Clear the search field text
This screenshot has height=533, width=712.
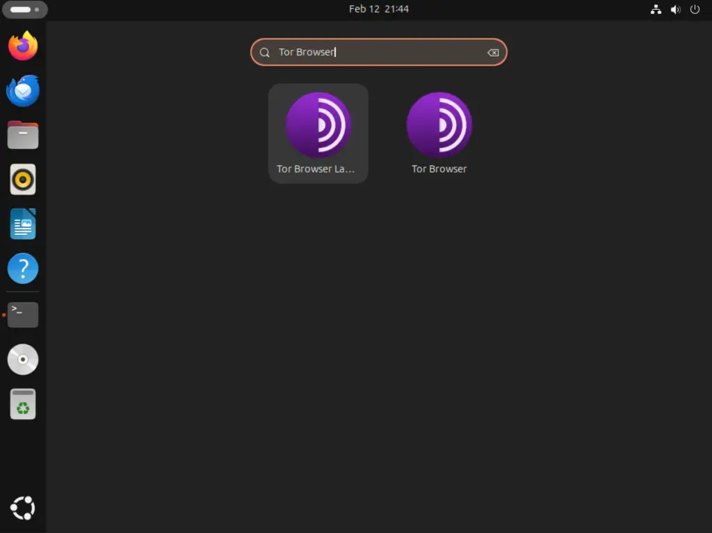[x=493, y=52]
